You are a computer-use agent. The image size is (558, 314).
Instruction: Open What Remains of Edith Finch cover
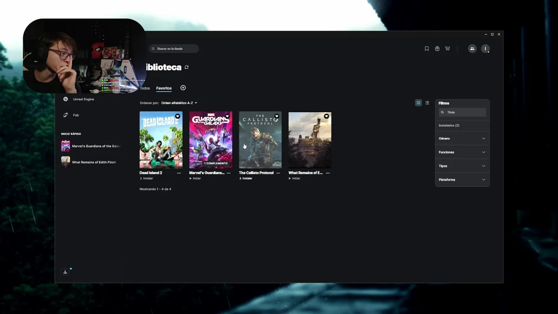[310, 140]
